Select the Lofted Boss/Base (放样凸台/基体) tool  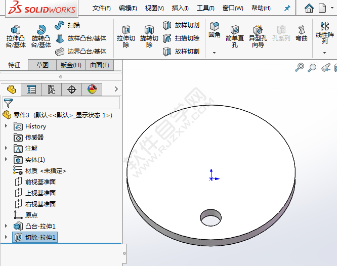[81, 38]
